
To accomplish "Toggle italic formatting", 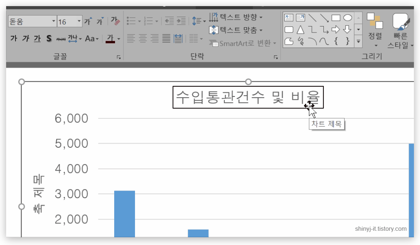I will [x=25, y=39].
